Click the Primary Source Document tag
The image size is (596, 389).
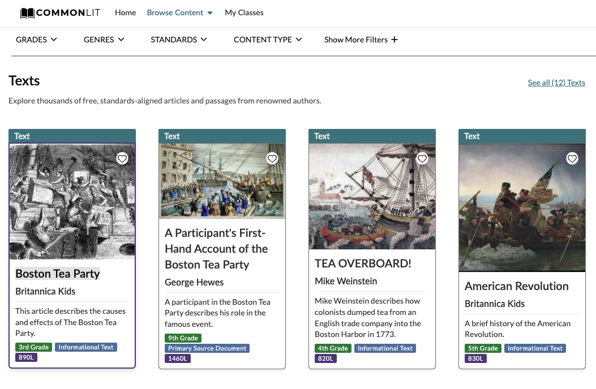click(x=207, y=348)
